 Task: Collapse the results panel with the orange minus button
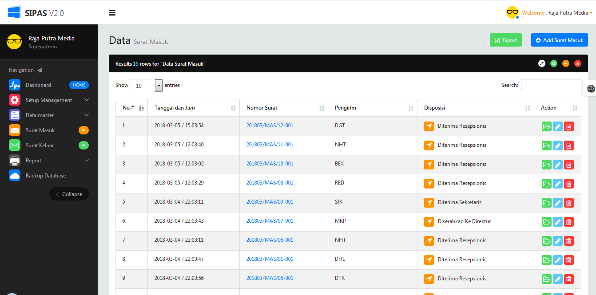coord(565,63)
